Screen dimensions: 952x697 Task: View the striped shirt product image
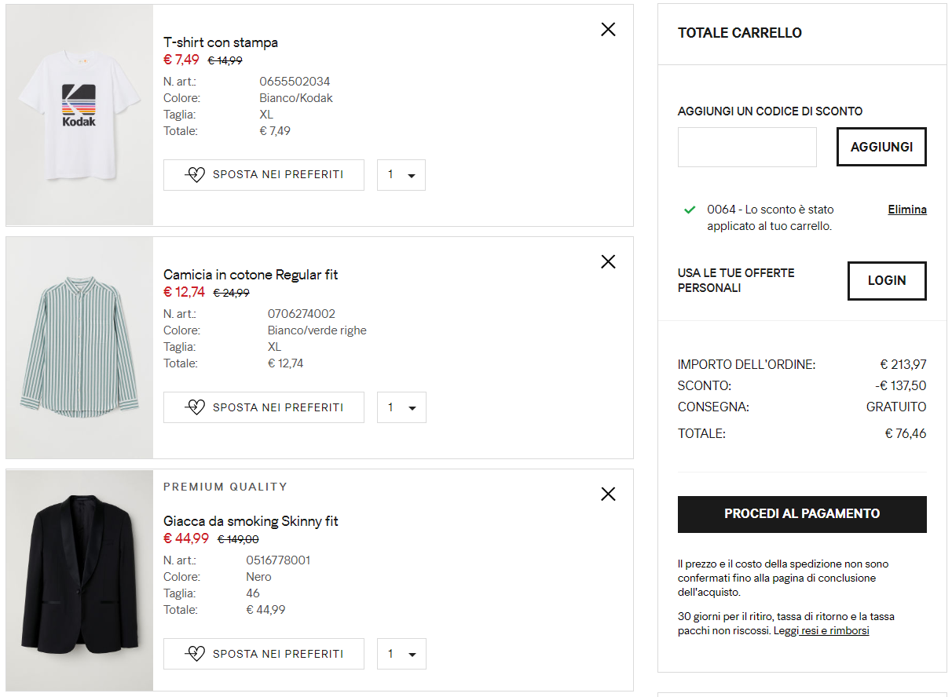[x=79, y=347]
